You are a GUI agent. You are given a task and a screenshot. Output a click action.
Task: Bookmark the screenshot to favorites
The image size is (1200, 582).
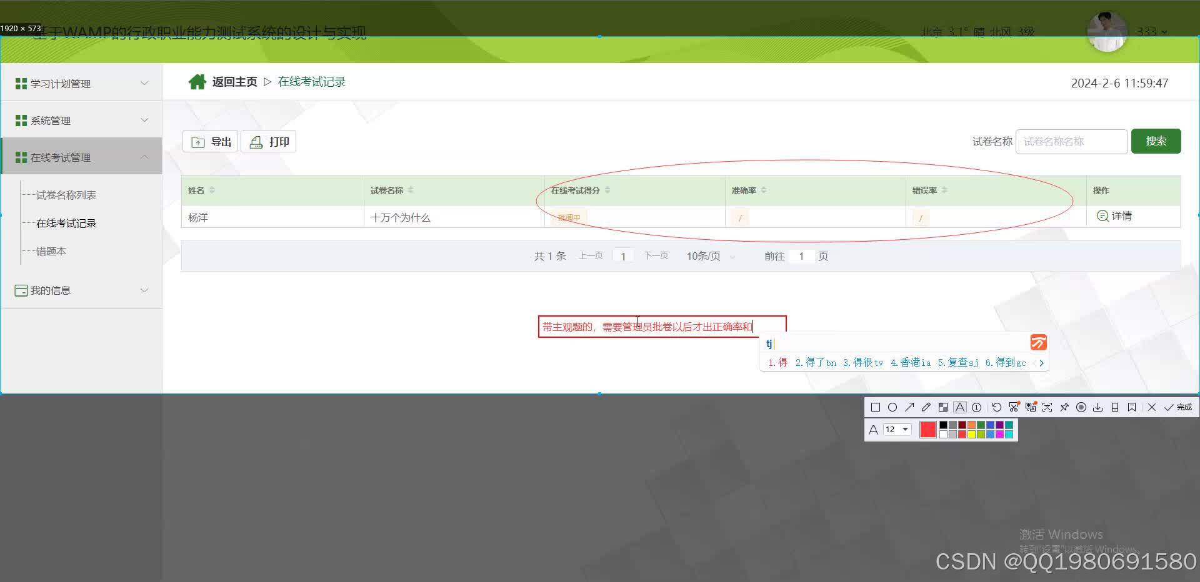(x=1132, y=407)
